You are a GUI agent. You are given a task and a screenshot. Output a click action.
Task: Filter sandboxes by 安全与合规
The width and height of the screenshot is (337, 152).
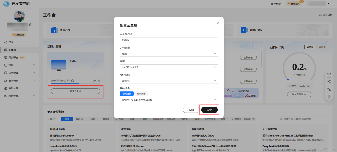[249, 119]
